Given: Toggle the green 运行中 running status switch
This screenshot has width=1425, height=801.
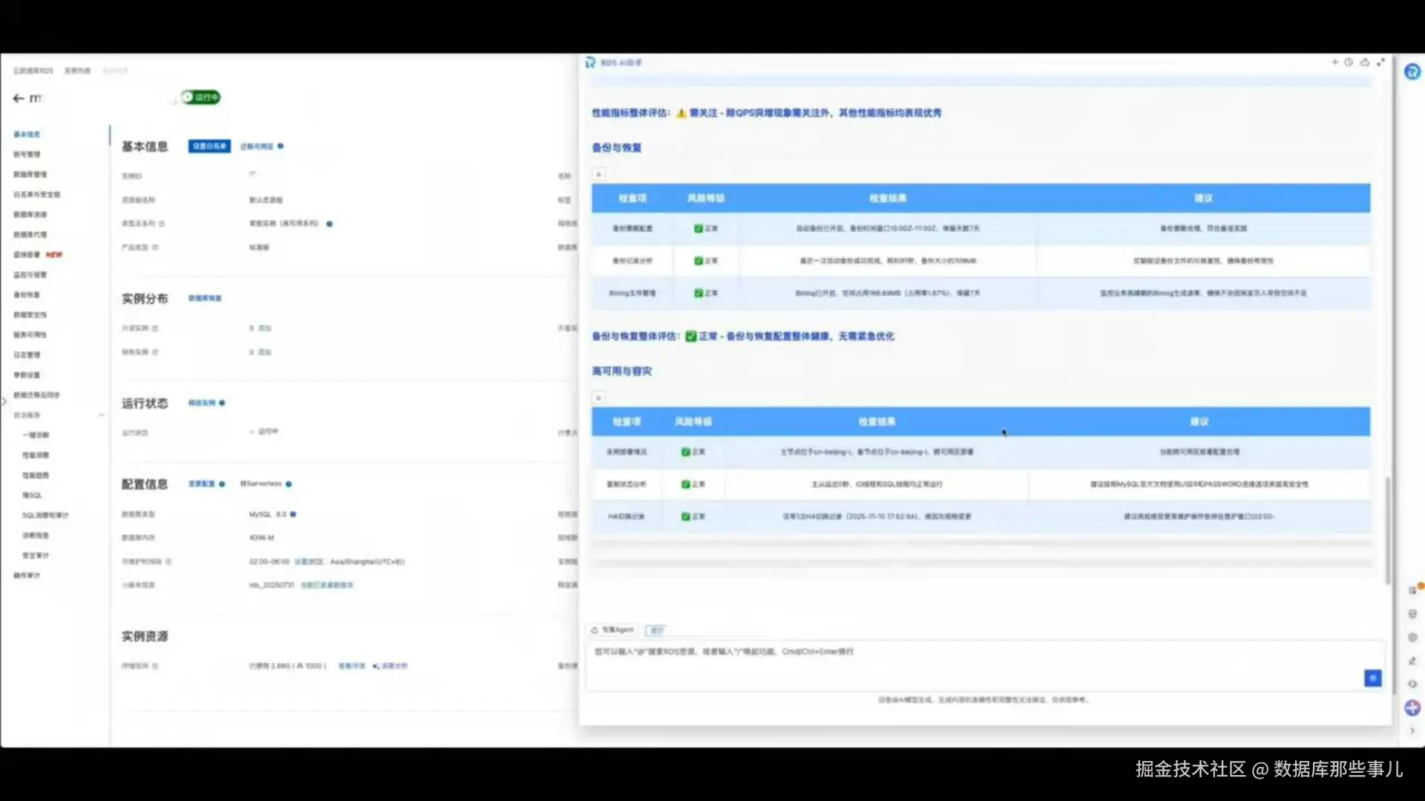Looking at the screenshot, I should 200,97.
